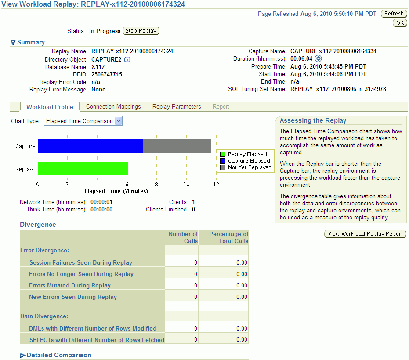This screenshot has width=409, height=360.
Task: Click the blue Capture Elapsed legend swatch
Action: click(x=223, y=161)
